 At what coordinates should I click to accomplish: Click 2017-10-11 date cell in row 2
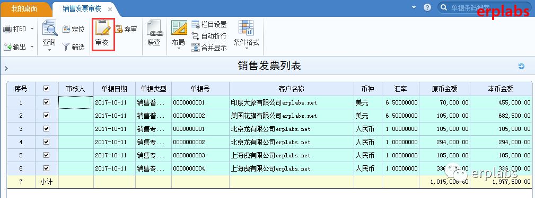[115, 116]
